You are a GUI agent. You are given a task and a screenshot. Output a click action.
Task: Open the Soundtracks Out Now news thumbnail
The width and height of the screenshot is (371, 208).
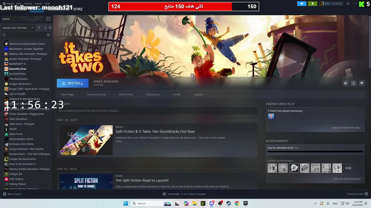coord(86,140)
